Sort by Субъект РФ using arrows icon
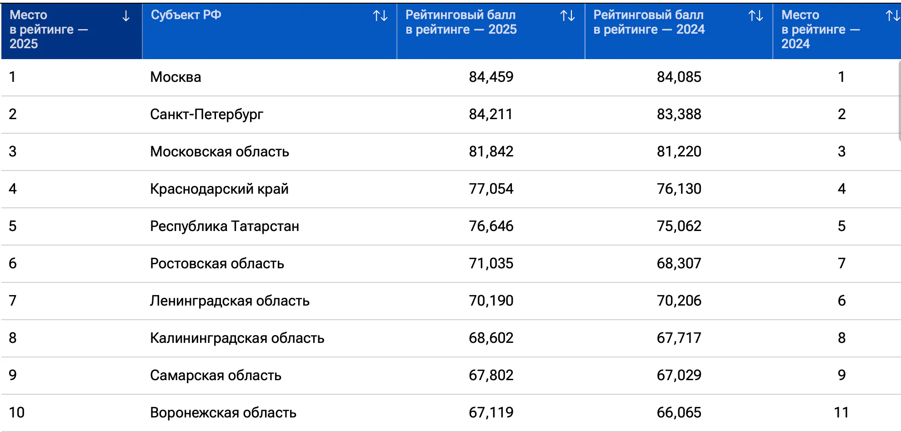This screenshot has height=432, width=901. point(380,16)
